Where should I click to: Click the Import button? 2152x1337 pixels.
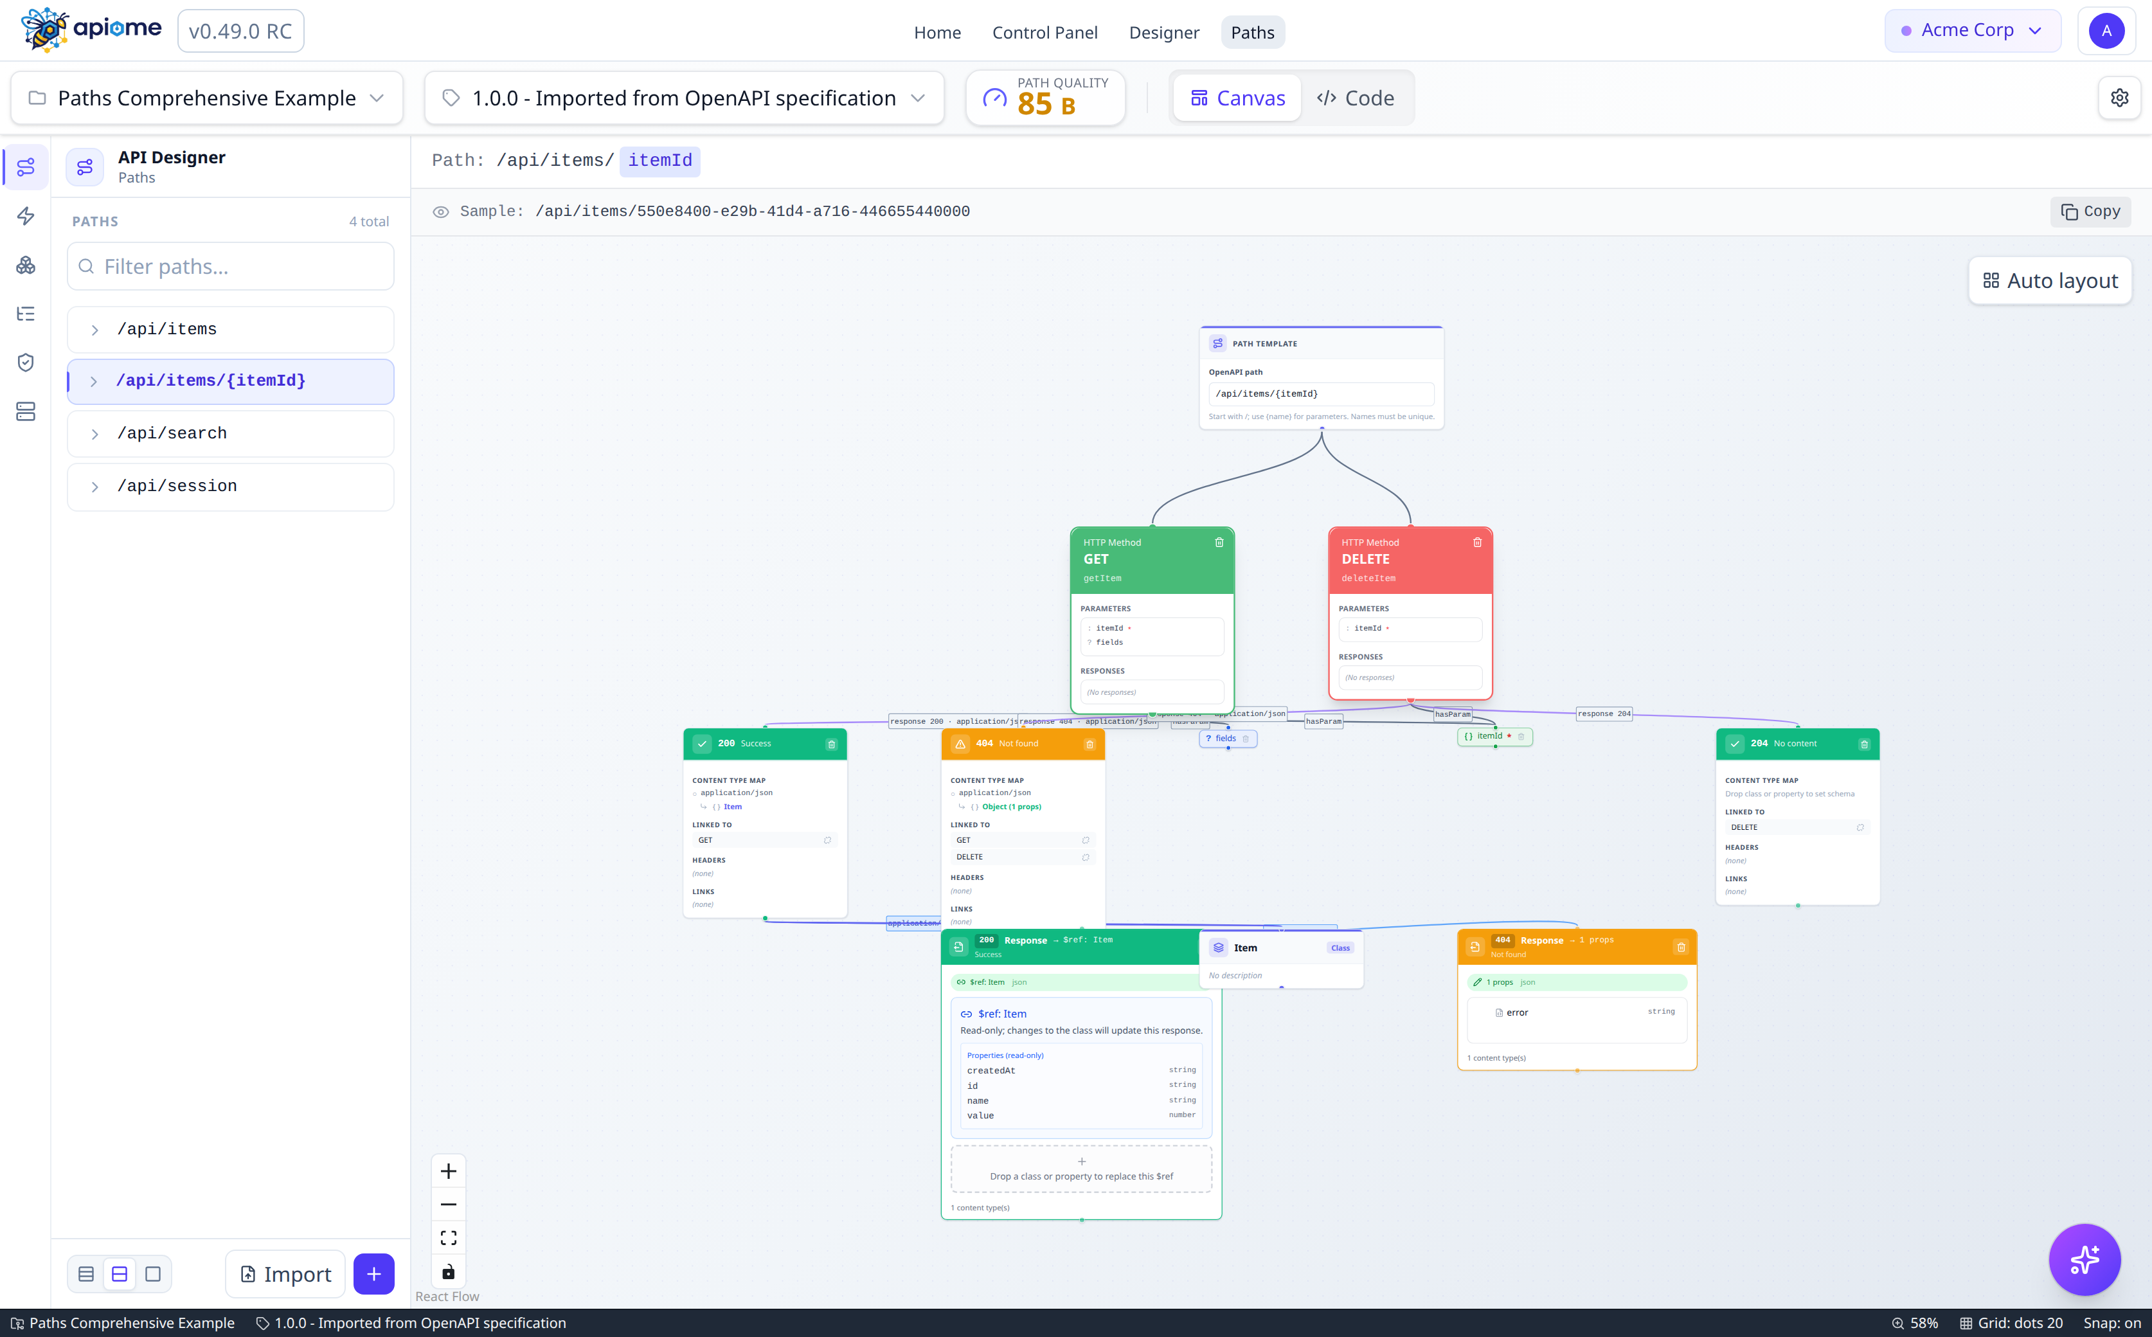[285, 1274]
